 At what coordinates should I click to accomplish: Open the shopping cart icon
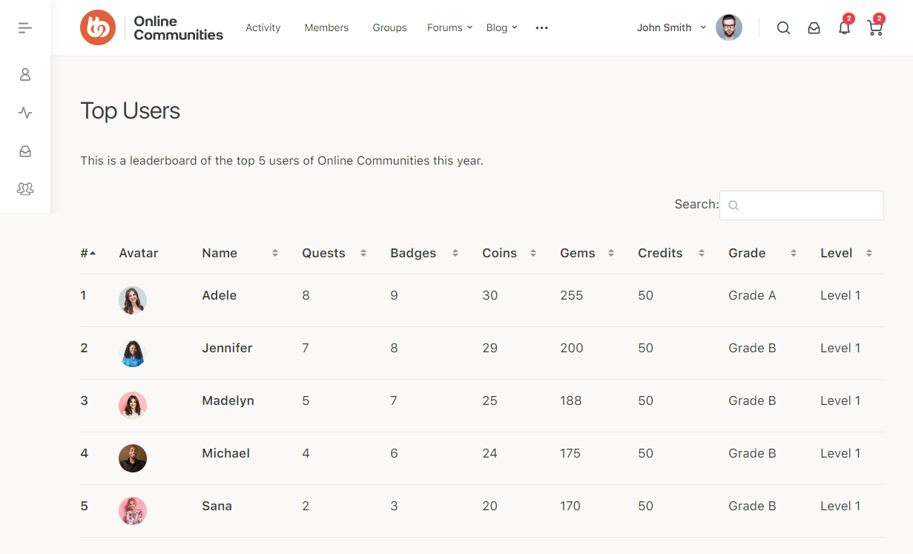click(875, 28)
